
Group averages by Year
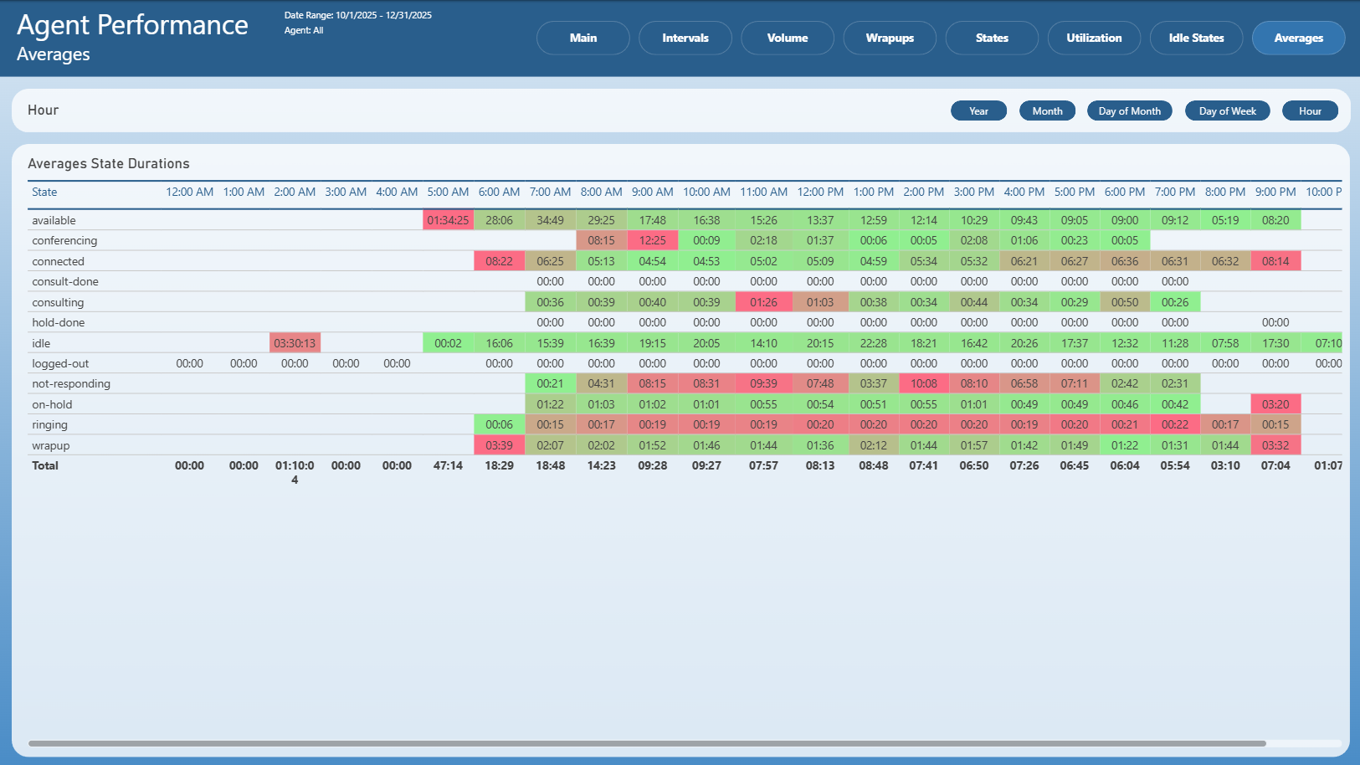pos(978,110)
